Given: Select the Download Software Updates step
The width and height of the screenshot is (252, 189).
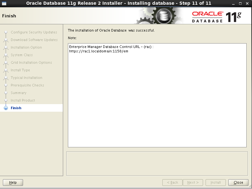Looking at the screenshot, I should [x=34, y=40].
